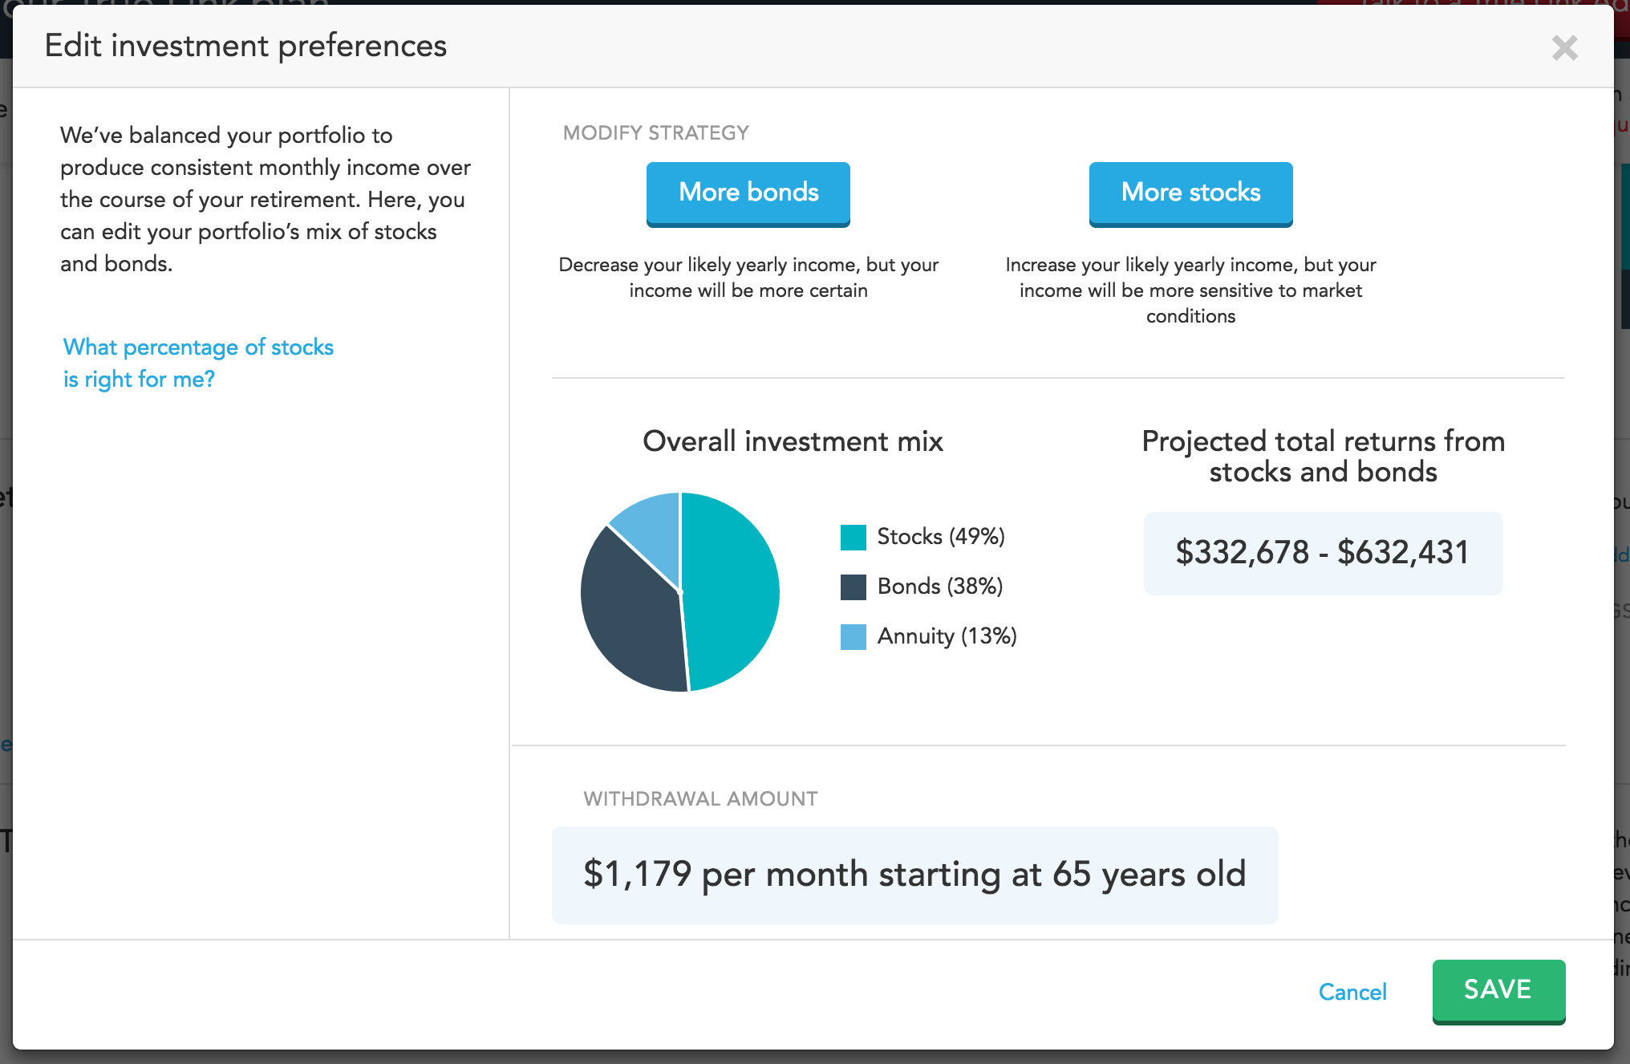Click the Cancel link
Image resolution: width=1630 pixels, height=1064 pixels.
[x=1352, y=992]
